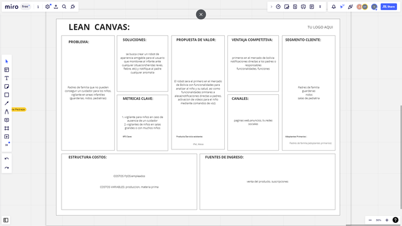Screen dimensions: 402x226
Task: Close the frame presentation view
Action: click(x=201, y=14)
